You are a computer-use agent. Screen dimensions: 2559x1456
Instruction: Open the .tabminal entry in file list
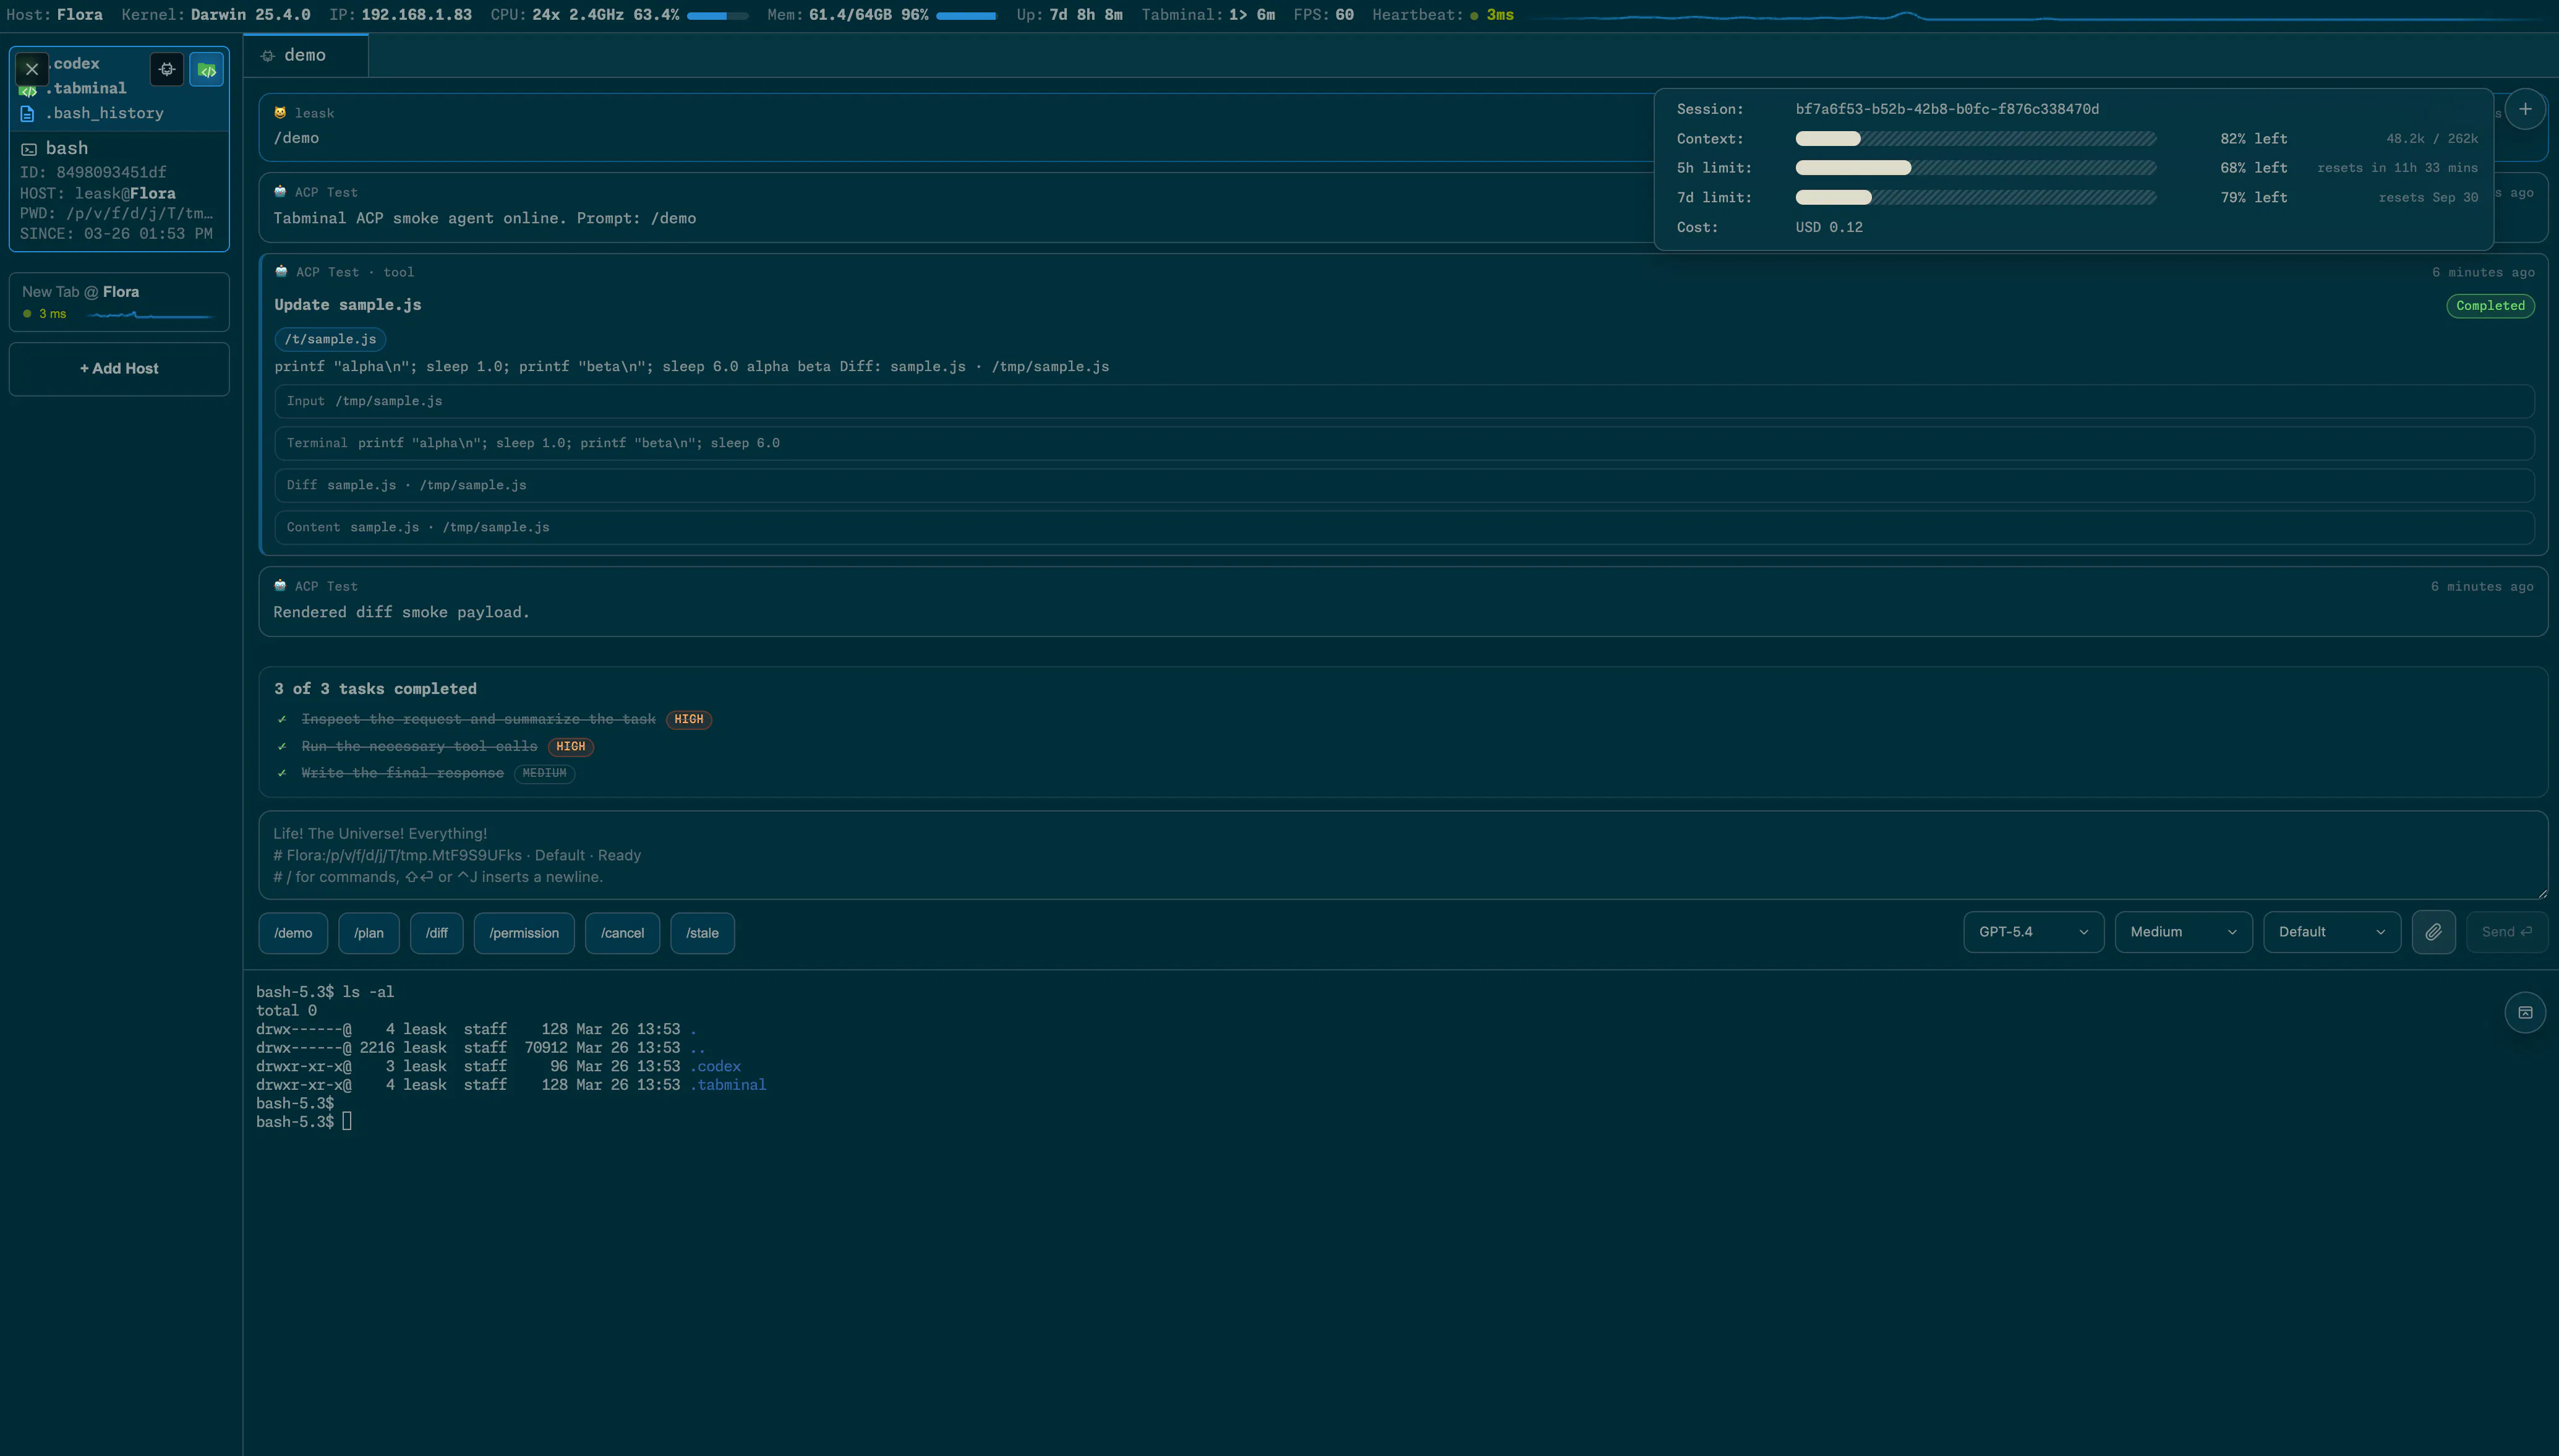point(86,89)
